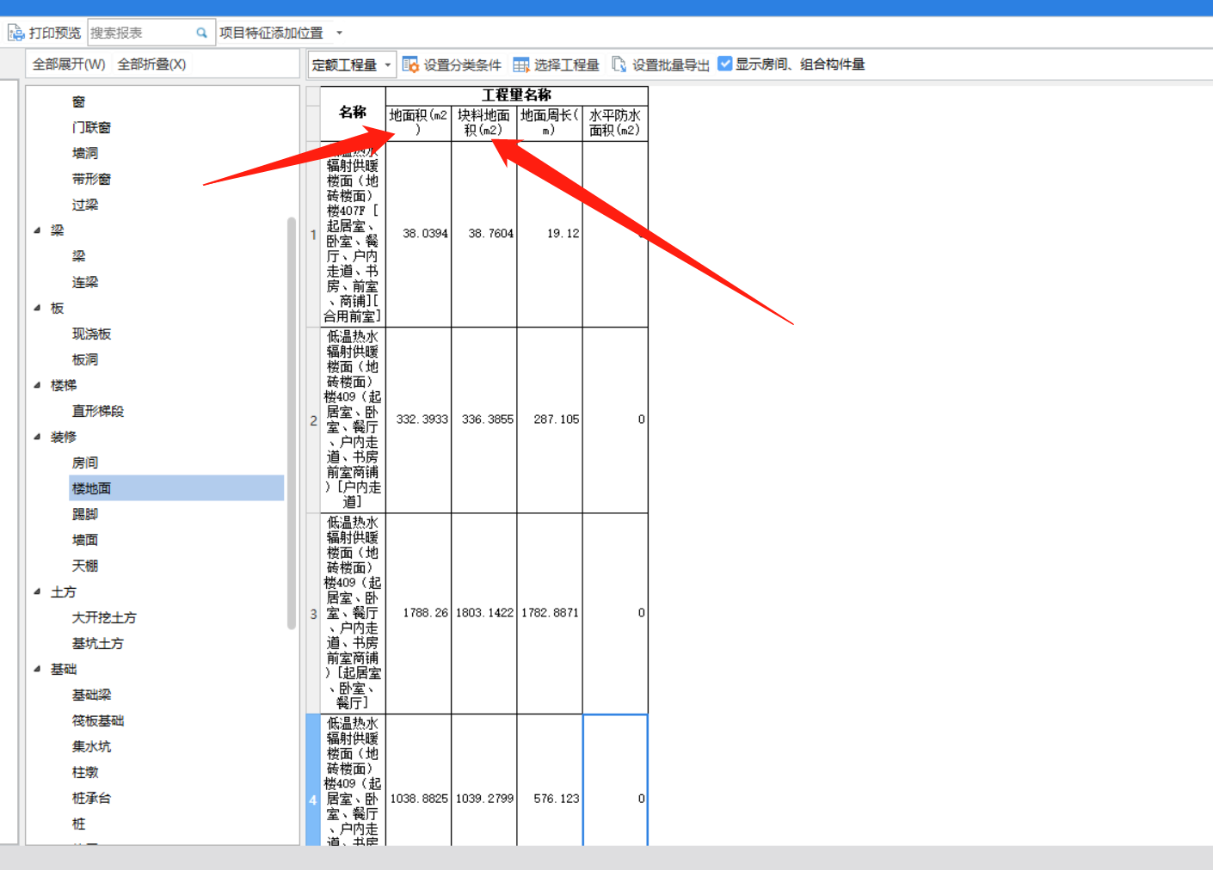Open the 项目特征添加位置 dropdown arrow
Image resolution: width=1213 pixels, height=870 pixels.
tap(339, 33)
